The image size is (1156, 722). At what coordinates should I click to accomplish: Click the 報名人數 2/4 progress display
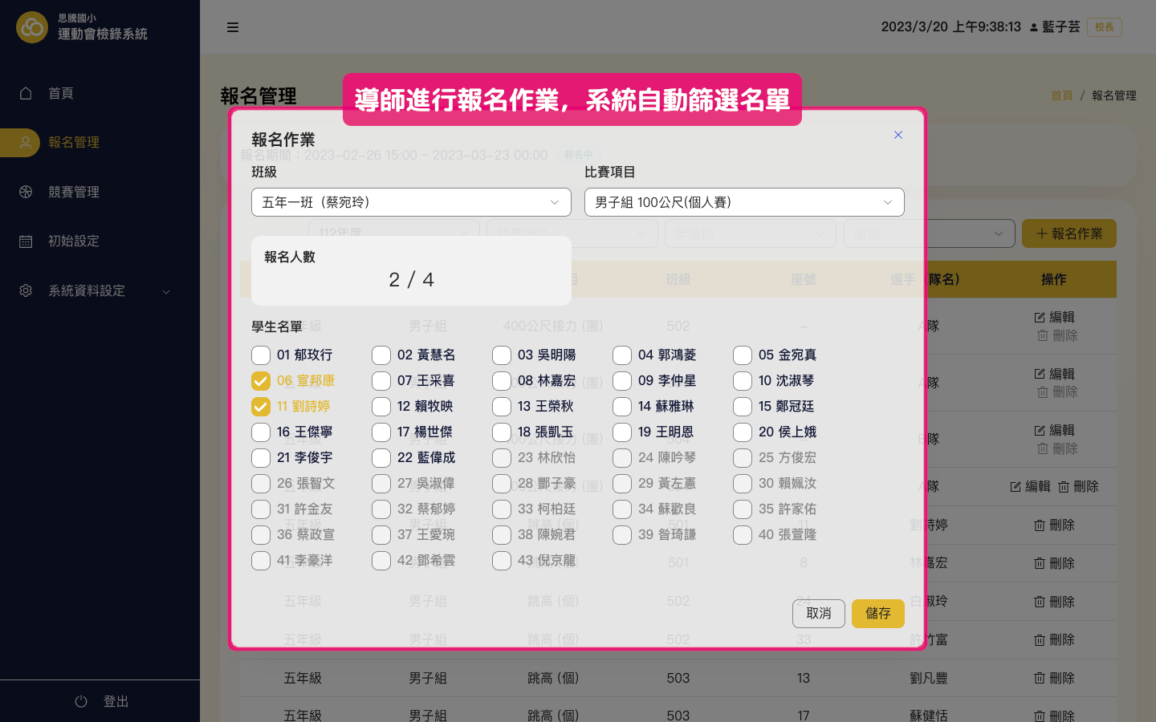411,270
